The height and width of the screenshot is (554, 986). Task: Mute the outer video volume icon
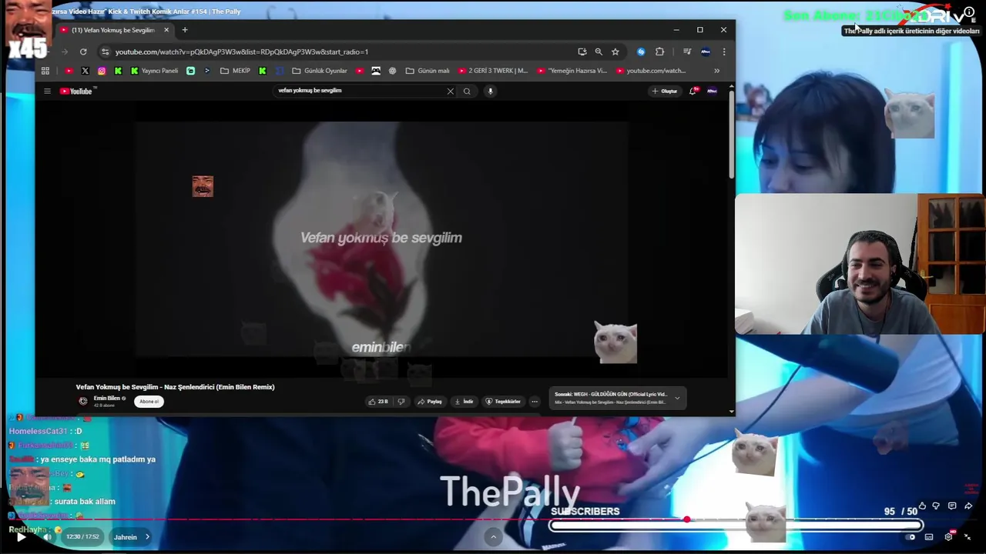tap(48, 537)
